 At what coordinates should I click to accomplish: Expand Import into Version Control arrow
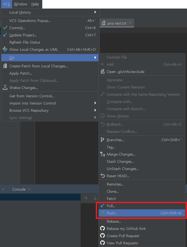pos(95,103)
